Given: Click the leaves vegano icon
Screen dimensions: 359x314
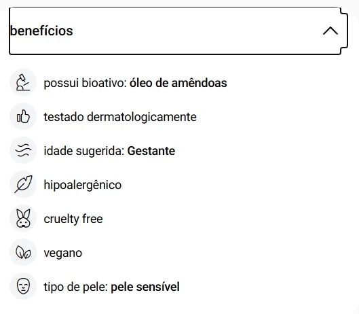Looking at the screenshot, I should tap(23, 252).
